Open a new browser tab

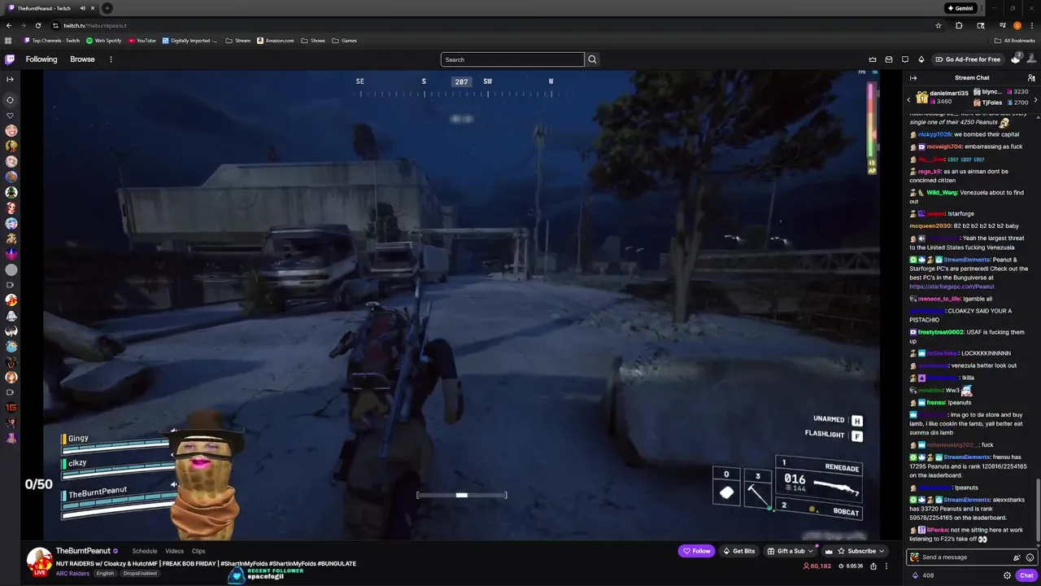[107, 8]
